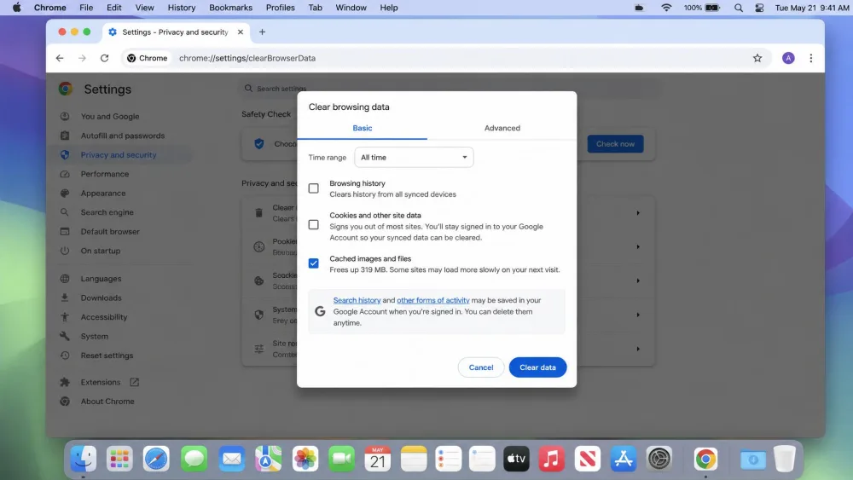Screen dimensions: 853x480
Task: Check Cookies and other site data checkbox
Action: pyautogui.click(x=313, y=224)
